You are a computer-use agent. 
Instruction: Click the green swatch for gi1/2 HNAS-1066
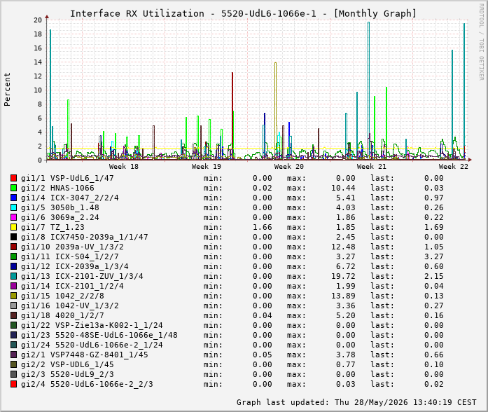coord(13,188)
